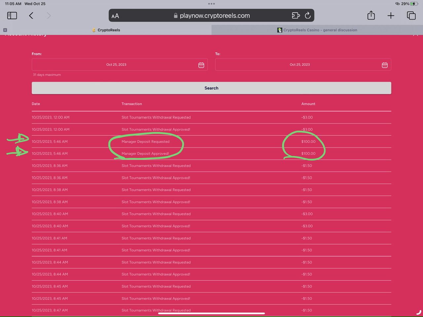The image size is (423, 317).
Task: Open the Safari sidebar panel
Action: (x=12, y=16)
